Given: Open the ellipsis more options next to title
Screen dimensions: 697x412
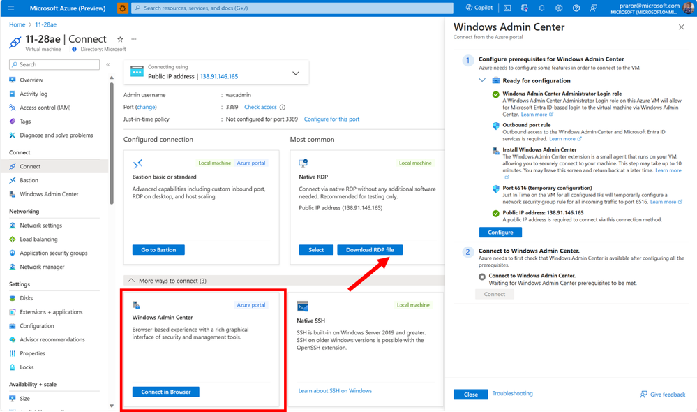Looking at the screenshot, I should click(134, 39).
